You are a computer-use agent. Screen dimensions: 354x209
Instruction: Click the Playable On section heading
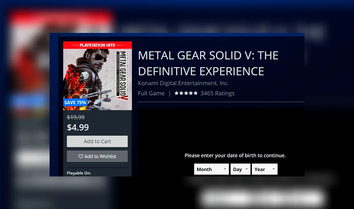(x=79, y=173)
